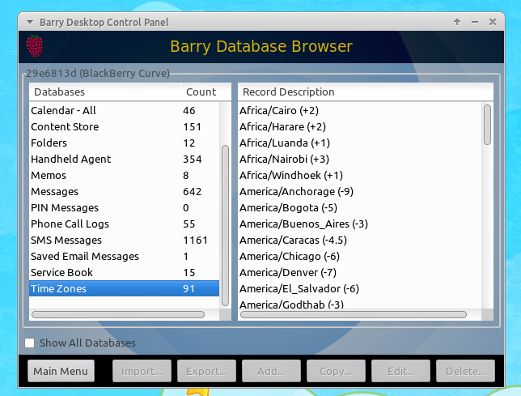Screen dimensions: 521x396
Task: Select the America/Caracas (-4.5) record
Action: pyautogui.click(x=360, y=240)
